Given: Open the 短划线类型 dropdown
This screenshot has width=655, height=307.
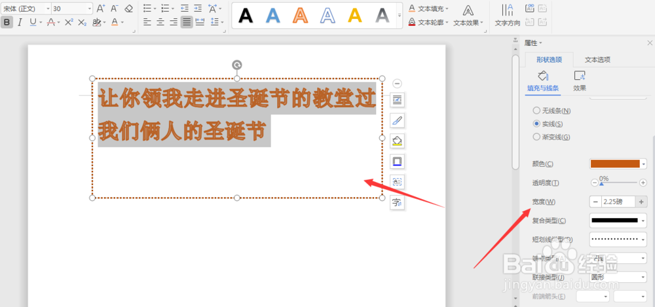Looking at the screenshot, I should pos(618,240).
